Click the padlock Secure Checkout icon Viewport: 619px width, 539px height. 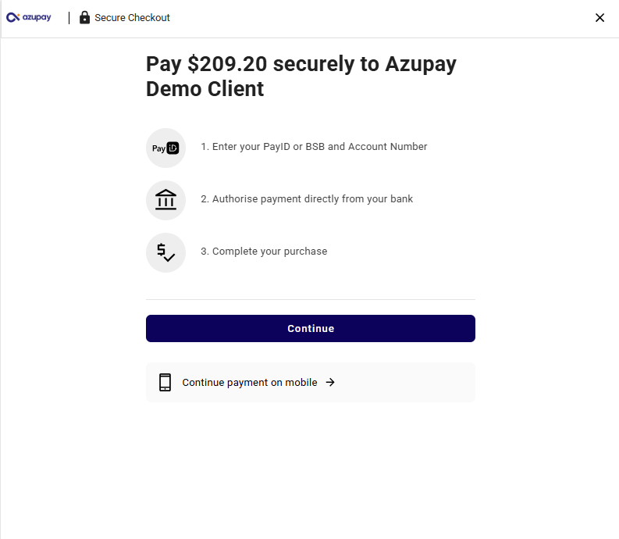coord(84,17)
